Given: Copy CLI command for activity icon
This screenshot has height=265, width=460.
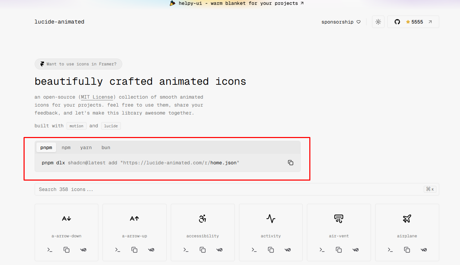Looking at the screenshot, I should click(254, 250).
